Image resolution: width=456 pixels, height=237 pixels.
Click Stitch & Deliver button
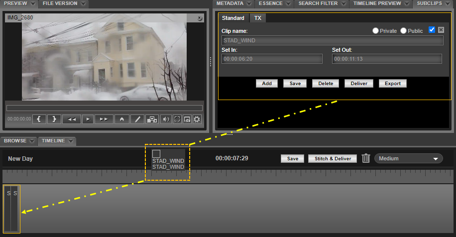333,158
